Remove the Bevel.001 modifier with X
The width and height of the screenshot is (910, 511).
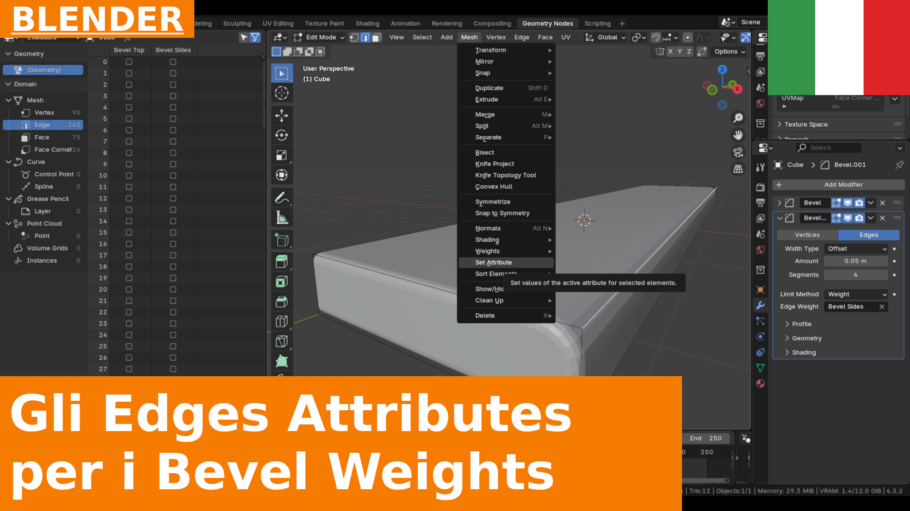(x=882, y=218)
